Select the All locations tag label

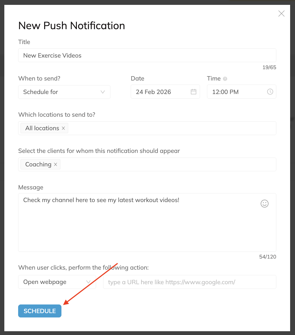point(42,128)
